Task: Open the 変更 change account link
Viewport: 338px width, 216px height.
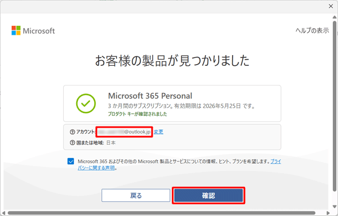Action: 158,132
